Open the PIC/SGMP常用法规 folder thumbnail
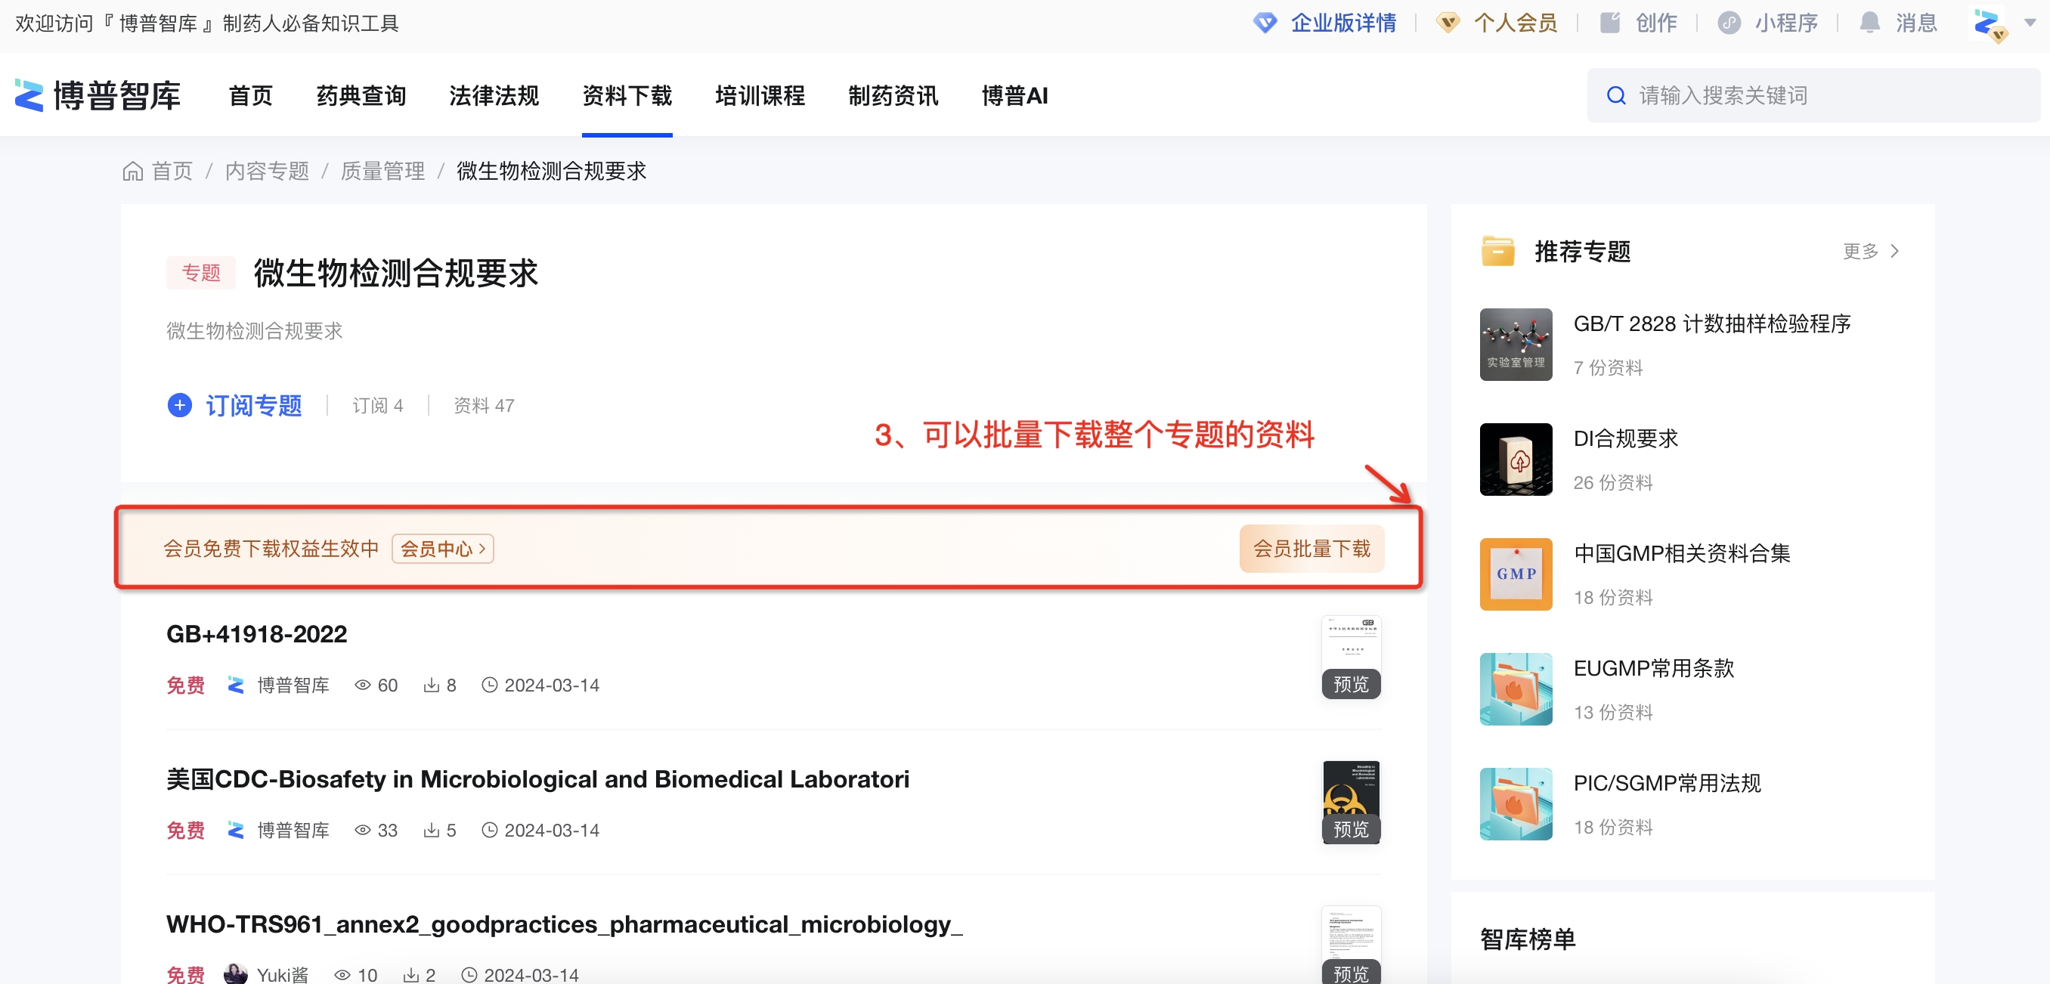Image resolution: width=2050 pixels, height=984 pixels. point(1516,804)
